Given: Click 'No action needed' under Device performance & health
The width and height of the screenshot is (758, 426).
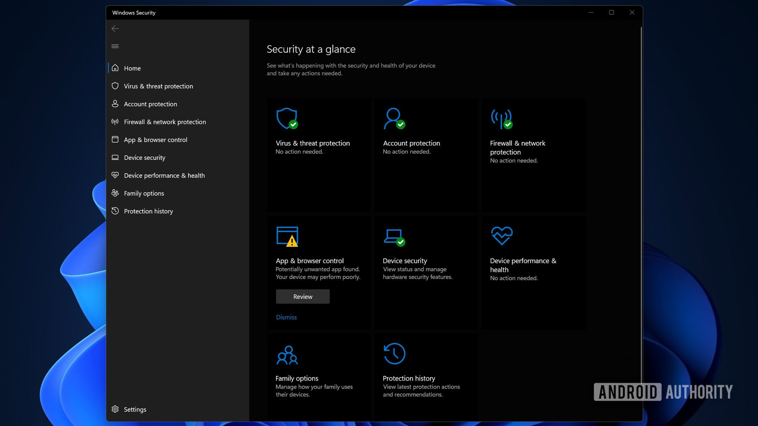Looking at the screenshot, I should point(514,278).
